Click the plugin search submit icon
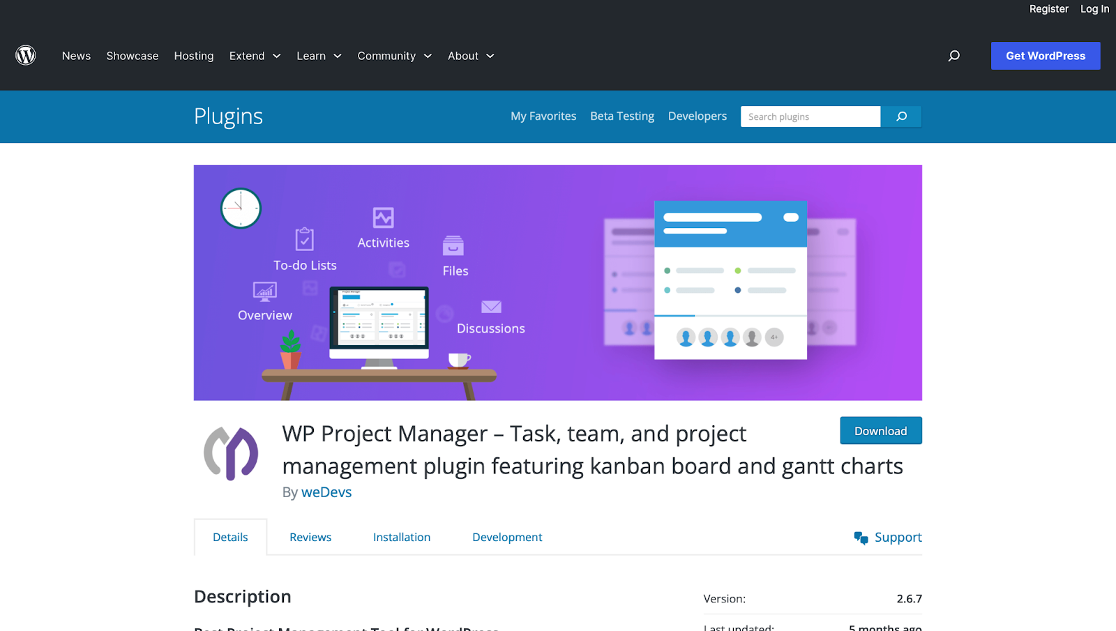Screen dimensions: 1116x631 [x=901, y=116]
